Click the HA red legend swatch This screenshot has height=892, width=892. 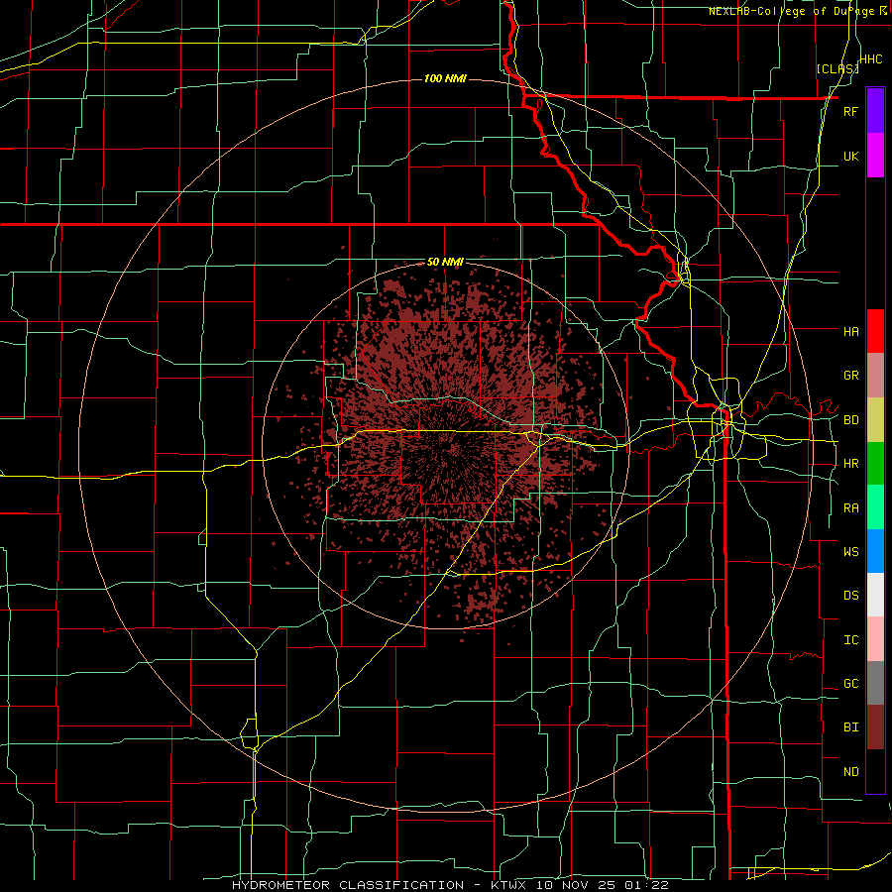875,331
